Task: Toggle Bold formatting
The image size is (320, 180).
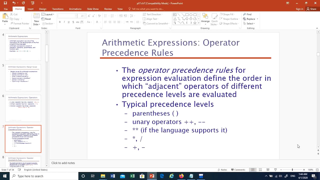Action: (x=60, y=22)
